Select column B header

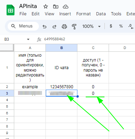pyautogui.click(x=61, y=48)
